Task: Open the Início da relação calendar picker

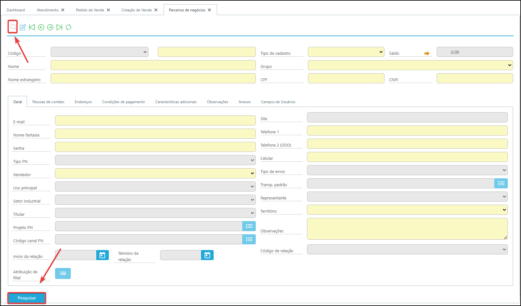Action: [x=102, y=255]
